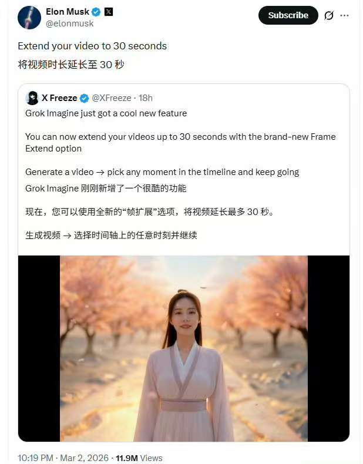Open Elon Musk's profile avatar
363x464 pixels.
pos(29,18)
